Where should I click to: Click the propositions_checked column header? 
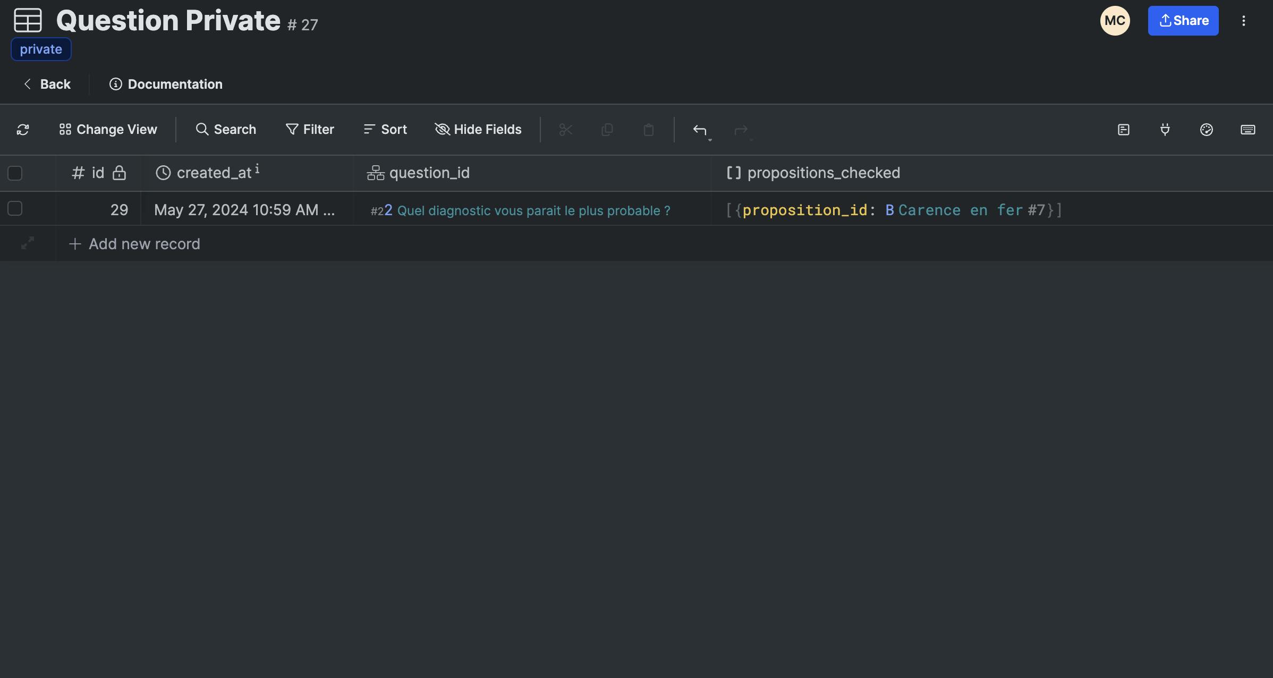click(992, 173)
